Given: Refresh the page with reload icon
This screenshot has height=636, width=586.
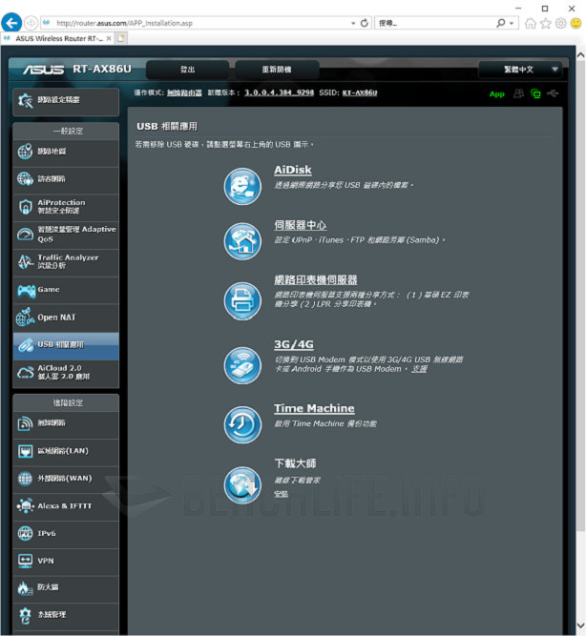Looking at the screenshot, I should click(365, 23).
